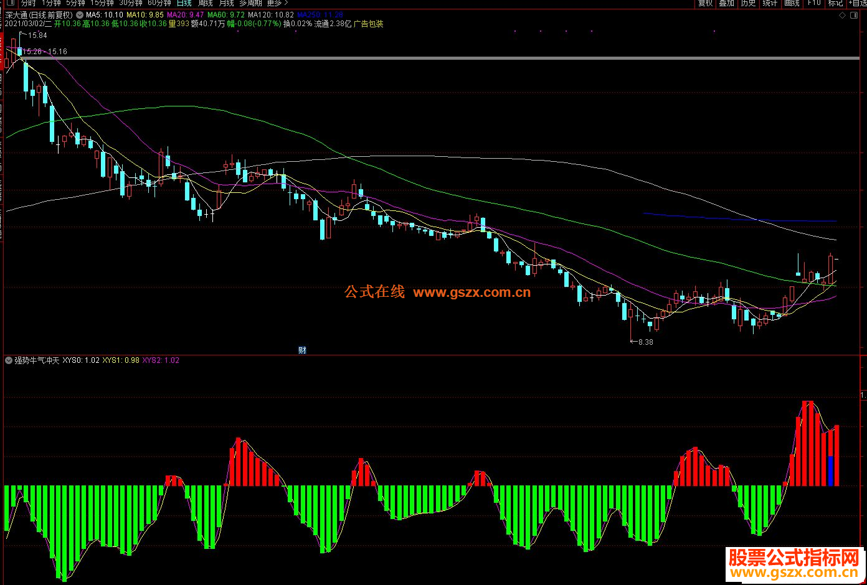Select the 5分钟 period tab
The image size is (867, 585).
point(75,3)
